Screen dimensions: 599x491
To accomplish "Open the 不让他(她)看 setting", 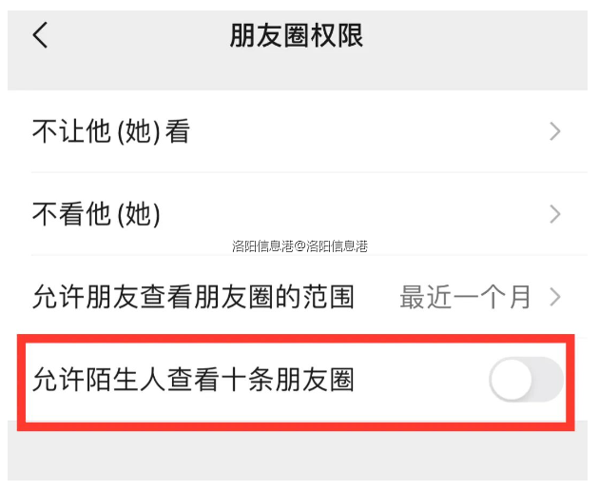I will click(111, 132).
